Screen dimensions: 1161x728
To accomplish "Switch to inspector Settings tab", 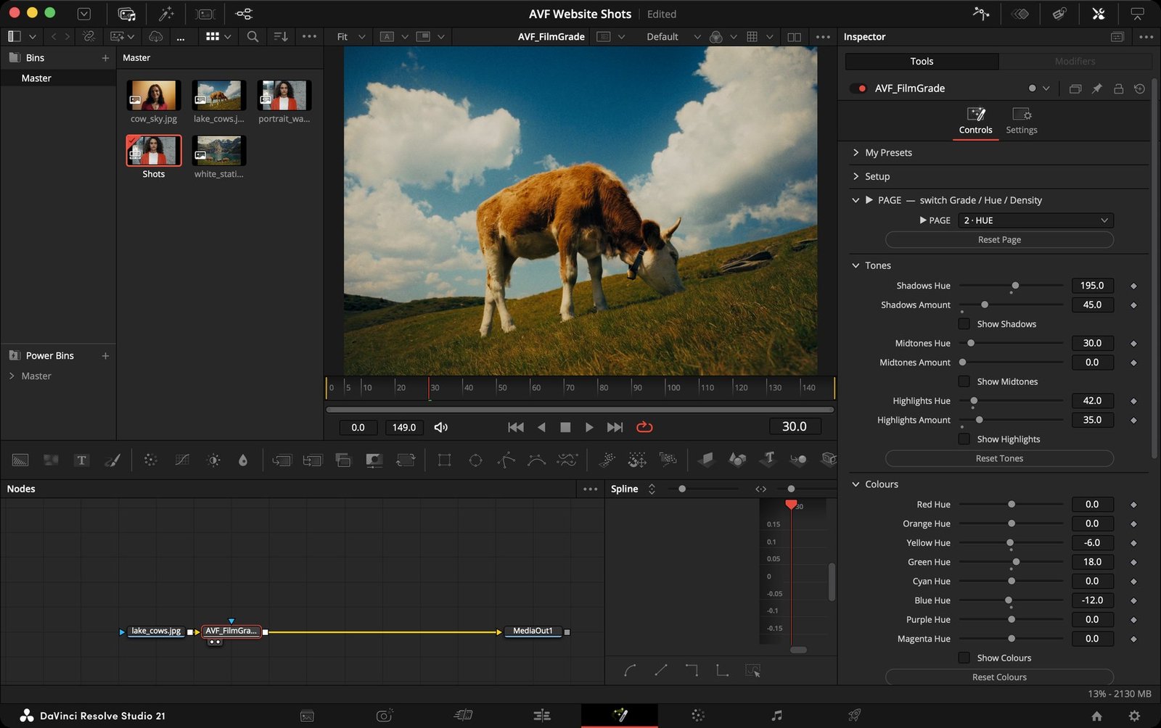I will [x=1021, y=121].
